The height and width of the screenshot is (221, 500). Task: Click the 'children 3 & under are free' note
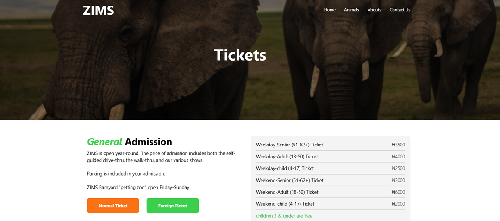284,216
